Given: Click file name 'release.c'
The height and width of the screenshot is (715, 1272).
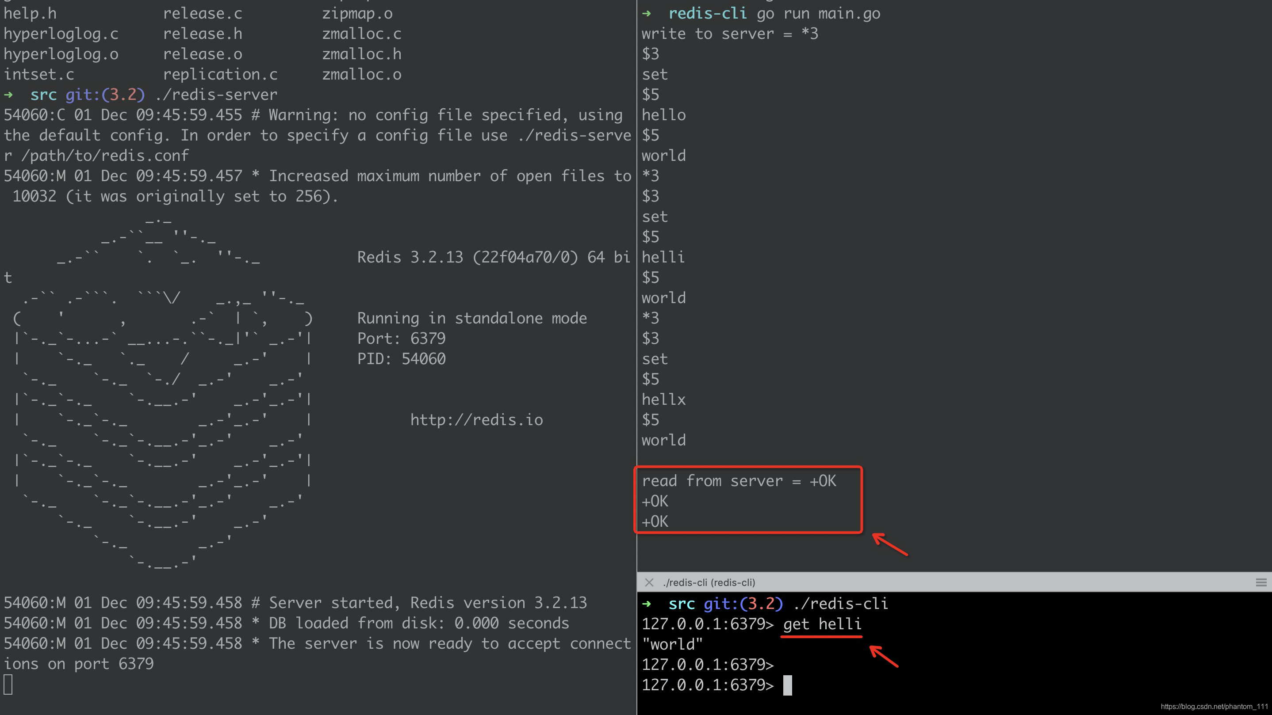Looking at the screenshot, I should [x=203, y=14].
